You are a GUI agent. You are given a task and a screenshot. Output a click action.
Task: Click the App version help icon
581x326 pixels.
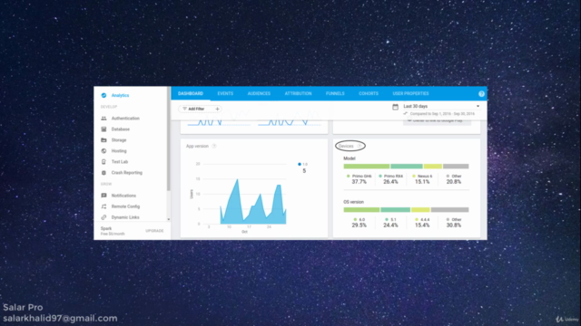[x=214, y=147]
